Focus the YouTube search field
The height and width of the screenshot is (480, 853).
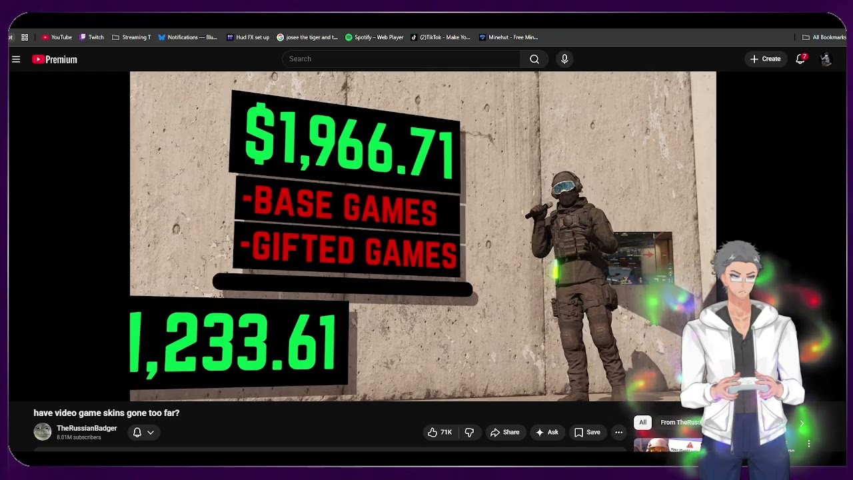click(401, 59)
